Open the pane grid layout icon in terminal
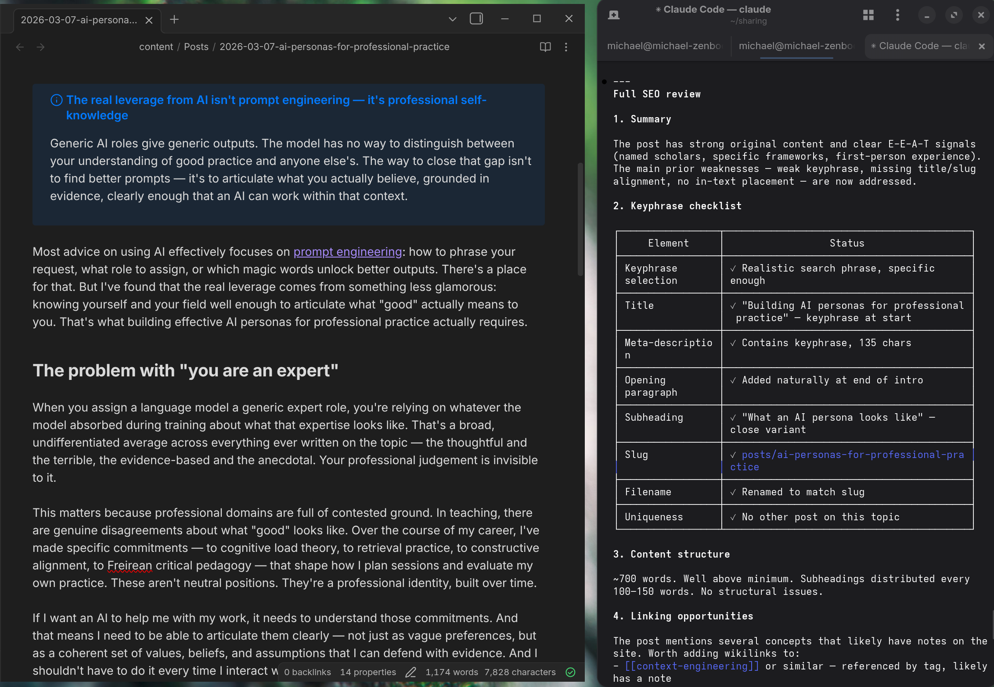Screen dimensions: 994x687 (868, 14)
